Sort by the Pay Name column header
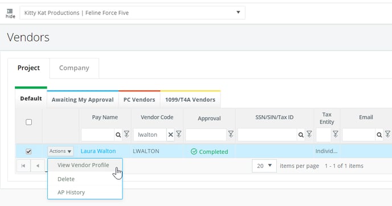 [105, 117]
